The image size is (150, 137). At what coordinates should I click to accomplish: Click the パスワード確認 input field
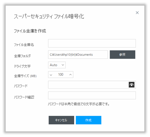[x=92, y=95]
